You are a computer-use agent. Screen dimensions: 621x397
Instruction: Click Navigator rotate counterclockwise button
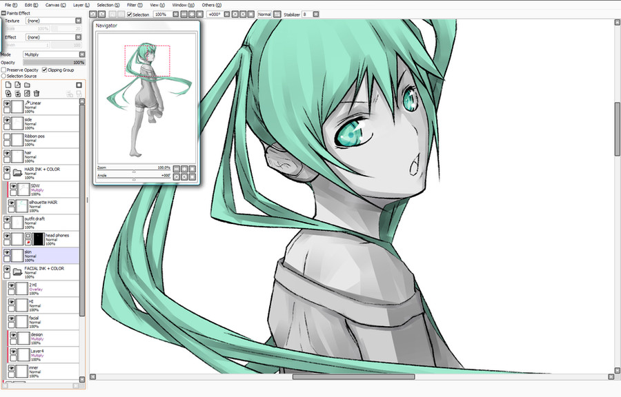coord(177,176)
